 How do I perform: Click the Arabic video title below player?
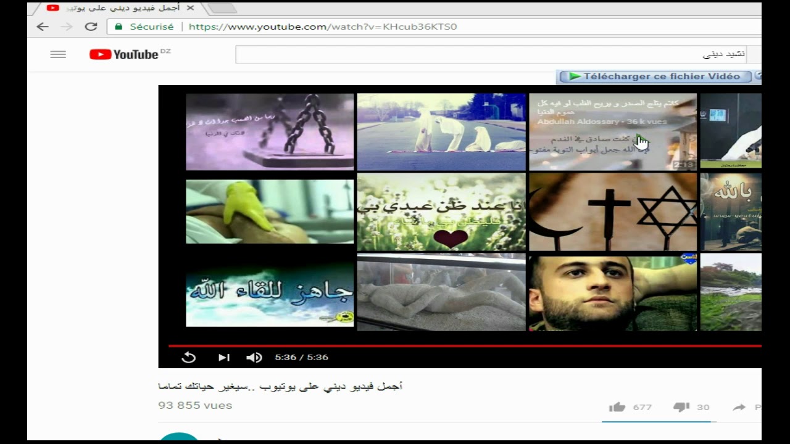(280, 387)
